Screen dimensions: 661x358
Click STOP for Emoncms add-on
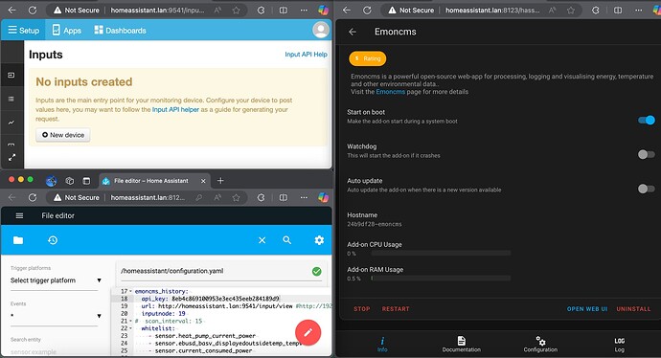click(362, 309)
